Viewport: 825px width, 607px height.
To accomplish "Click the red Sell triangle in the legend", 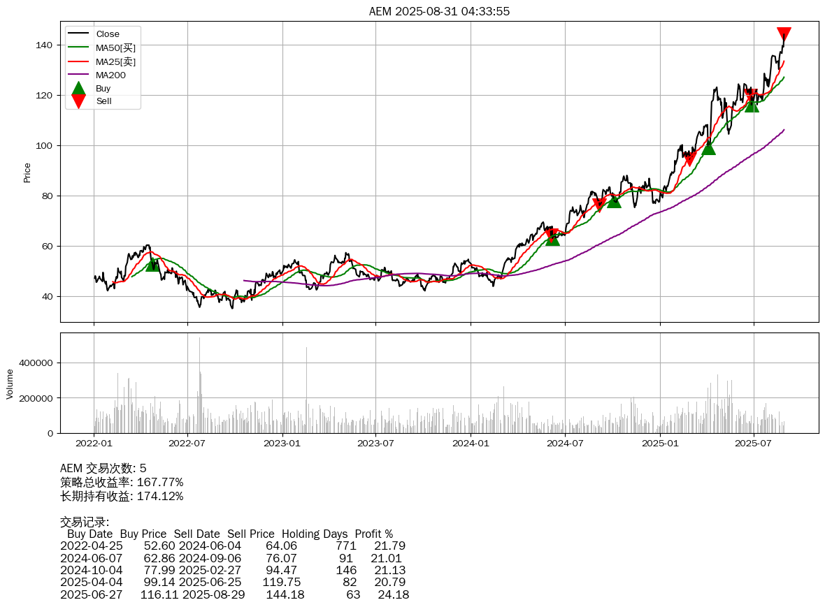I will [78, 101].
